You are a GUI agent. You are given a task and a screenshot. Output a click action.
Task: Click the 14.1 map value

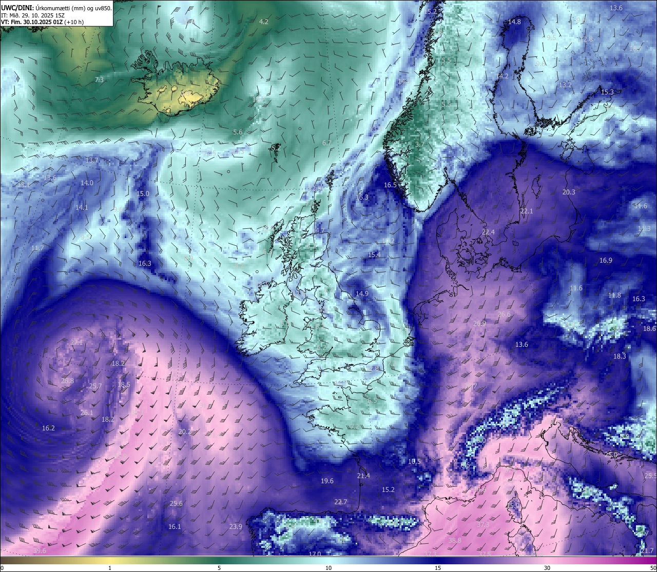(x=82, y=207)
